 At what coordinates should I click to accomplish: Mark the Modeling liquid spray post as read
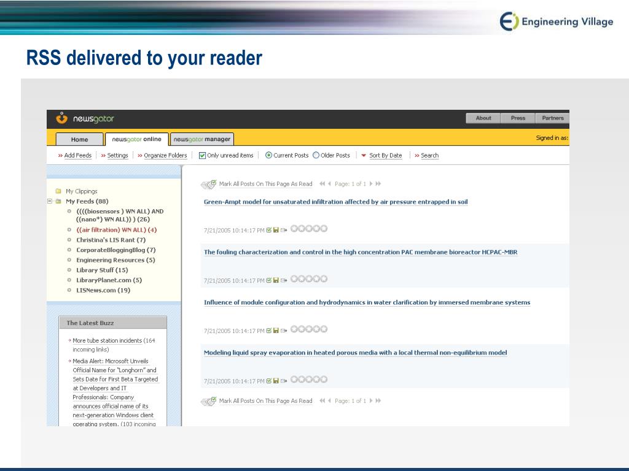tap(269, 381)
